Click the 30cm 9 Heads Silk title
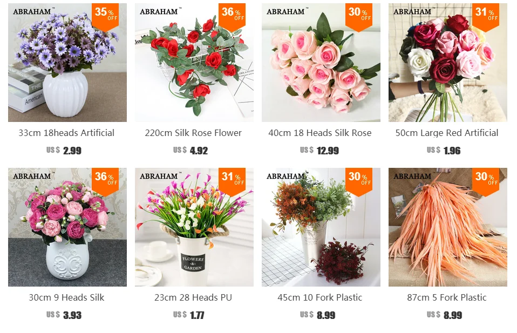The height and width of the screenshot is (333, 517). pos(66,297)
